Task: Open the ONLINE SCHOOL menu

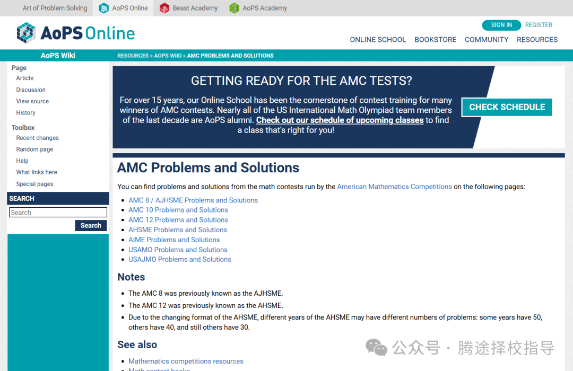Action: [378, 39]
